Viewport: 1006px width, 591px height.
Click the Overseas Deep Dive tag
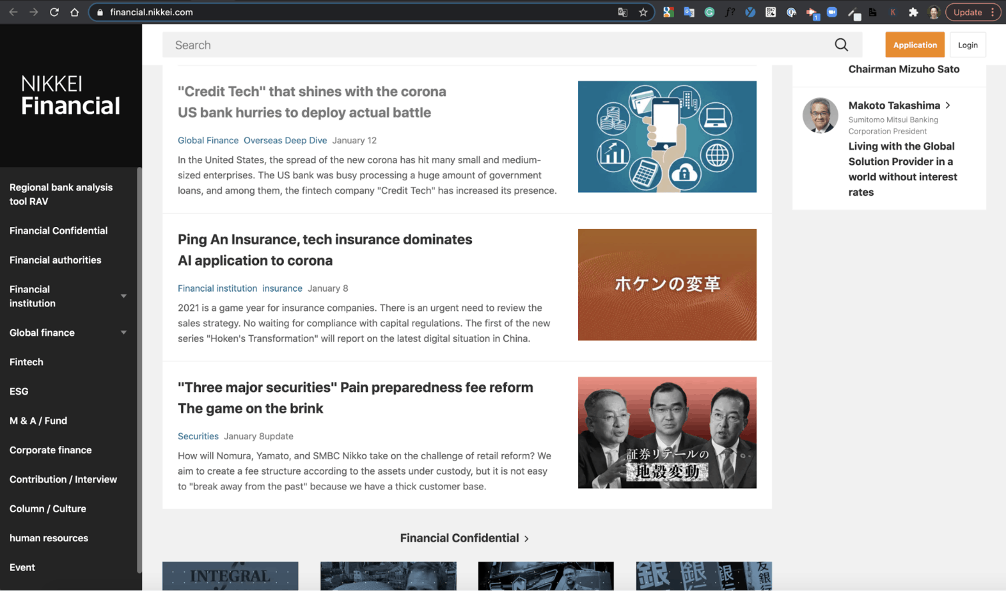pos(285,140)
